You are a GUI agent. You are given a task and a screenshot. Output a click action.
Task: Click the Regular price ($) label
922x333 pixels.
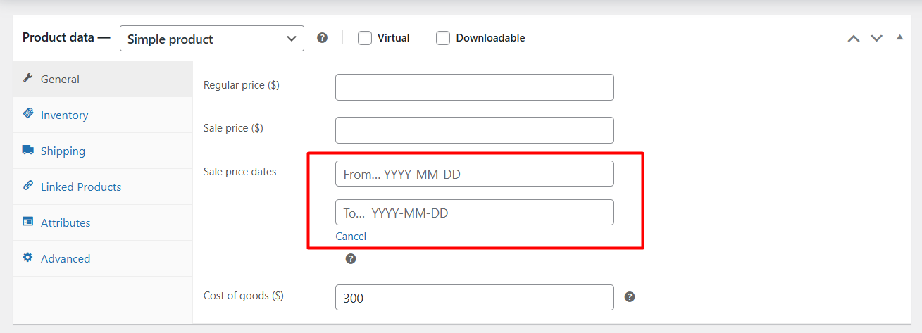click(x=242, y=85)
